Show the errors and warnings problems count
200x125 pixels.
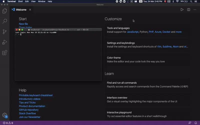[8, 123]
